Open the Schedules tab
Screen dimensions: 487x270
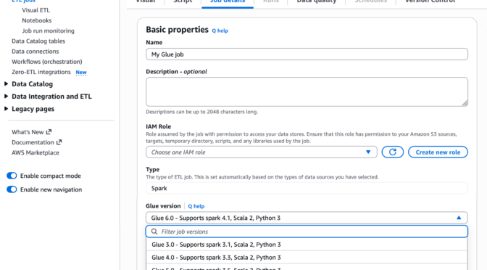[371, 2]
